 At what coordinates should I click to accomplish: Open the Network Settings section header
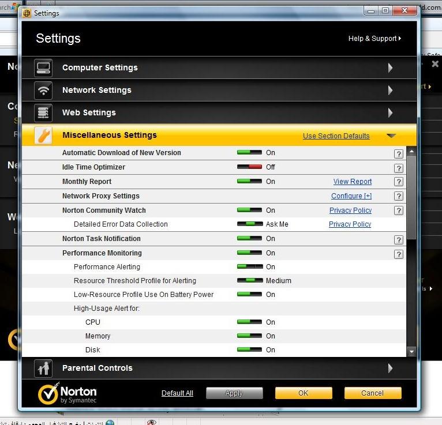(97, 90)
